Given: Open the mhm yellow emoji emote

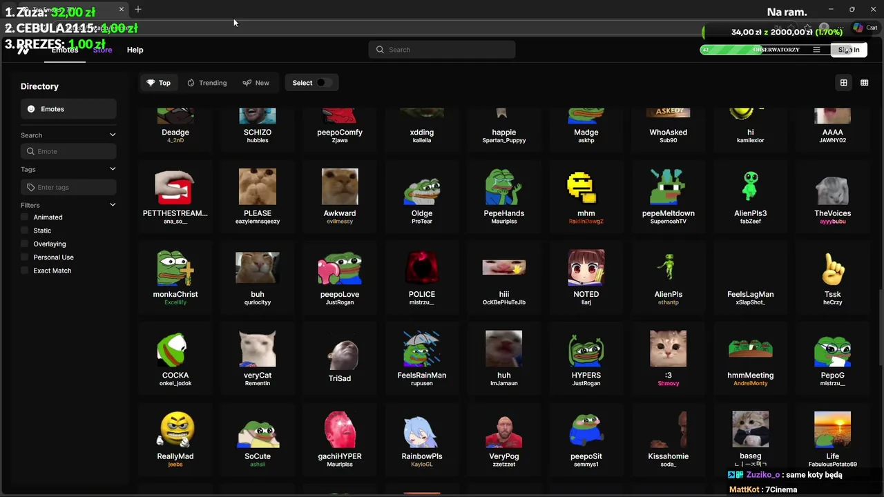Looking at the screenshot, I should (x=581, y=188).
